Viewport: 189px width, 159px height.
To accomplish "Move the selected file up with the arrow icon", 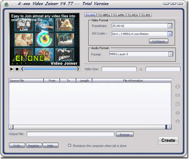I will pyautogui.click(x=178, y=113).
